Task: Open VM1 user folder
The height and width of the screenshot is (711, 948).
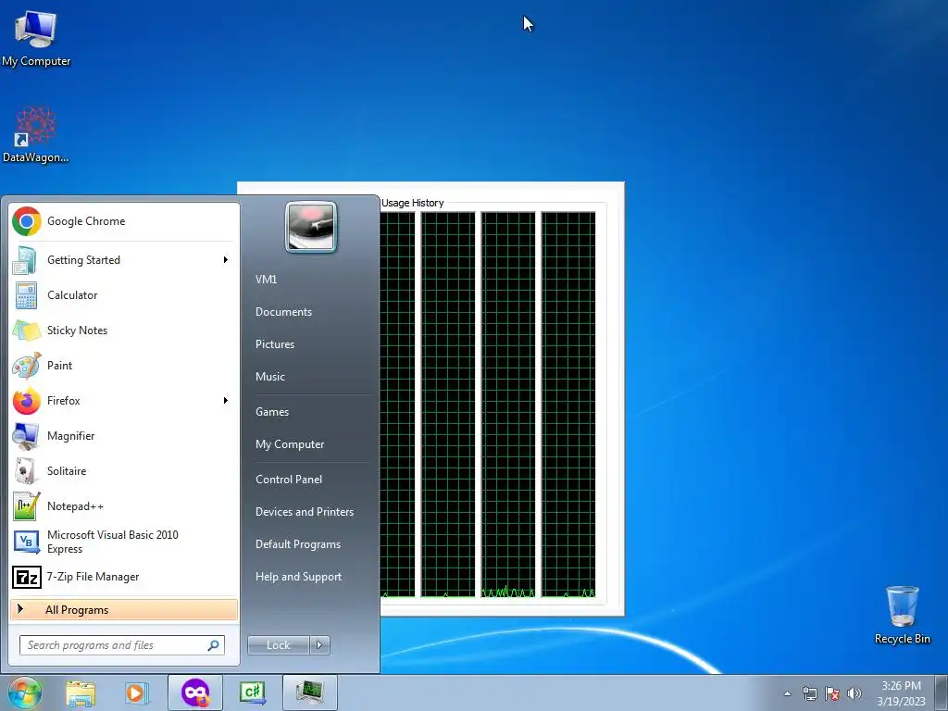Action: [x=266, y=280]
